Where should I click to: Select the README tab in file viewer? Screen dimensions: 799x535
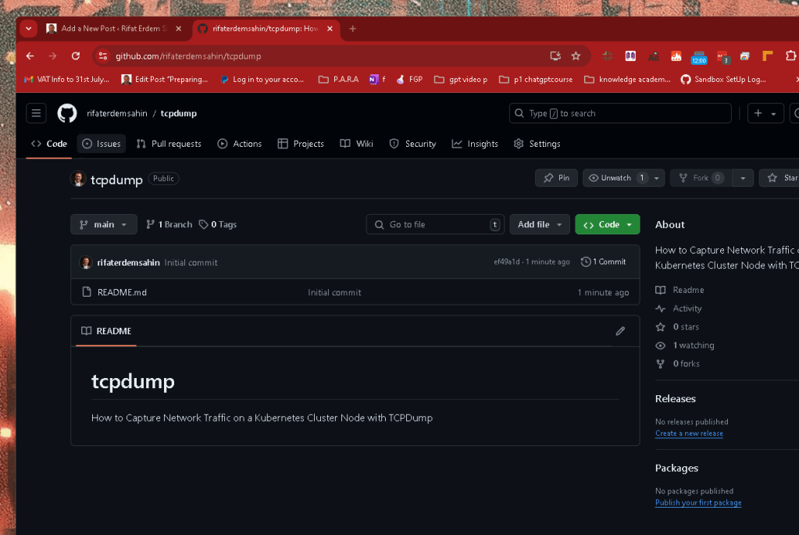click(106, 331)
